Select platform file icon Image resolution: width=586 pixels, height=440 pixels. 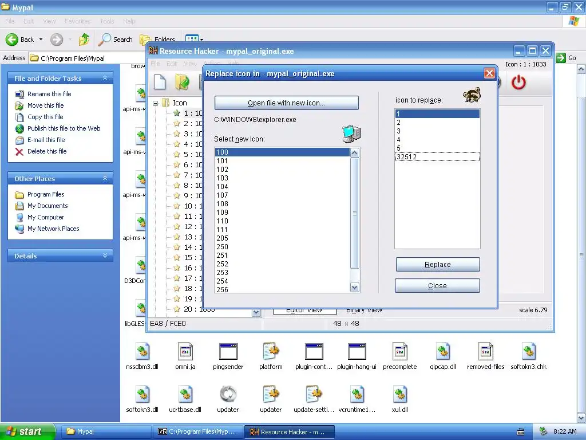[271, 351]
